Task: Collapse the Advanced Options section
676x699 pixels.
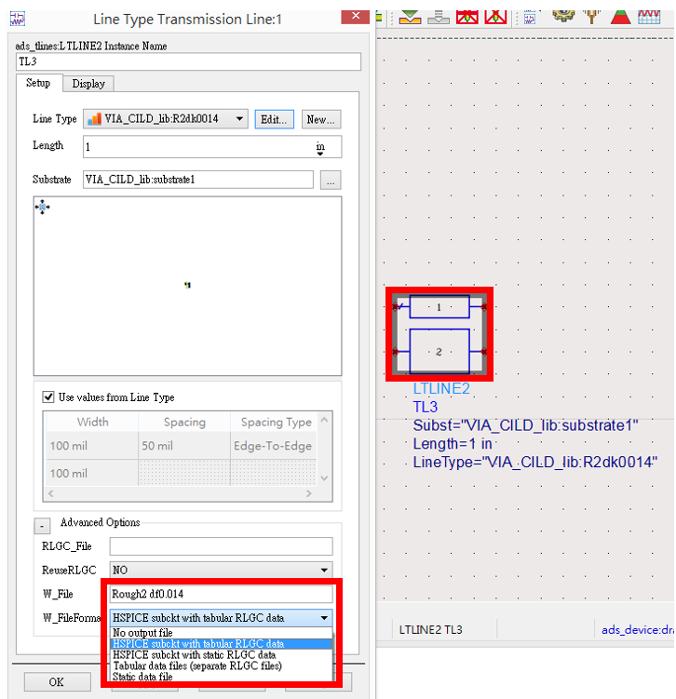Action: [x=42, y=526]
